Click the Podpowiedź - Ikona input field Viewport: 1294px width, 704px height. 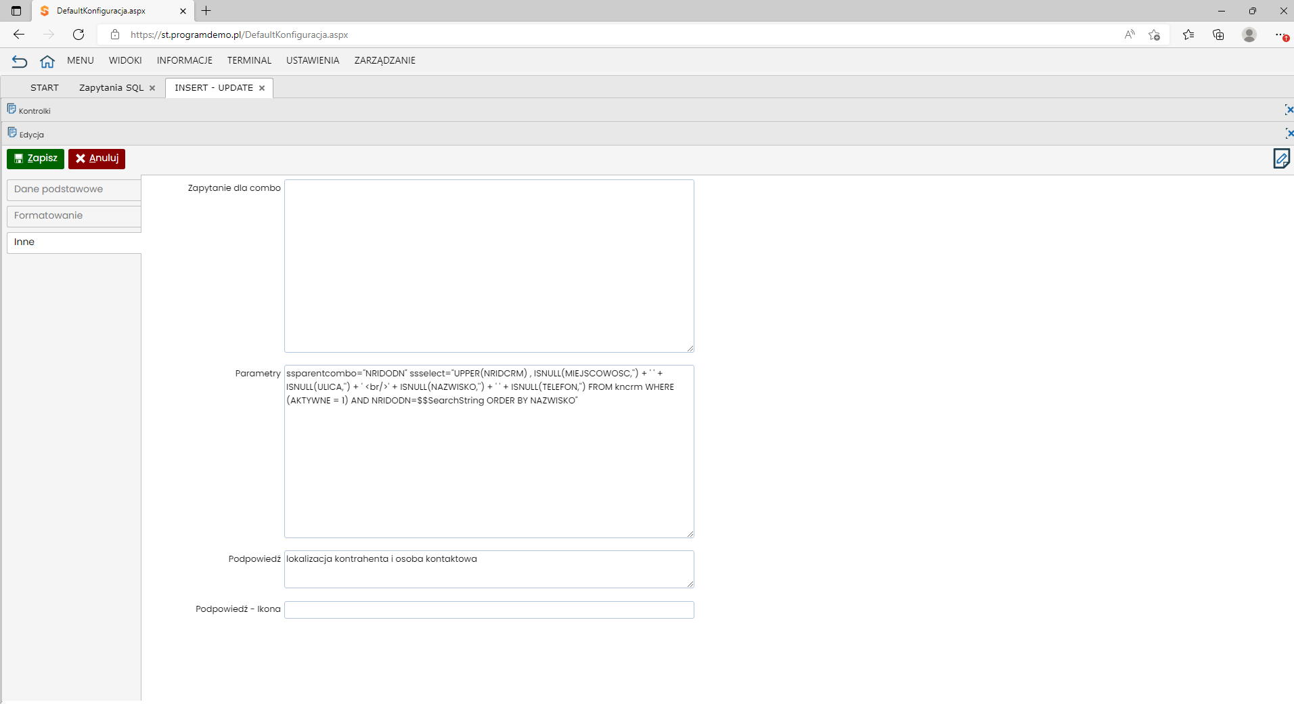point(489,610)
